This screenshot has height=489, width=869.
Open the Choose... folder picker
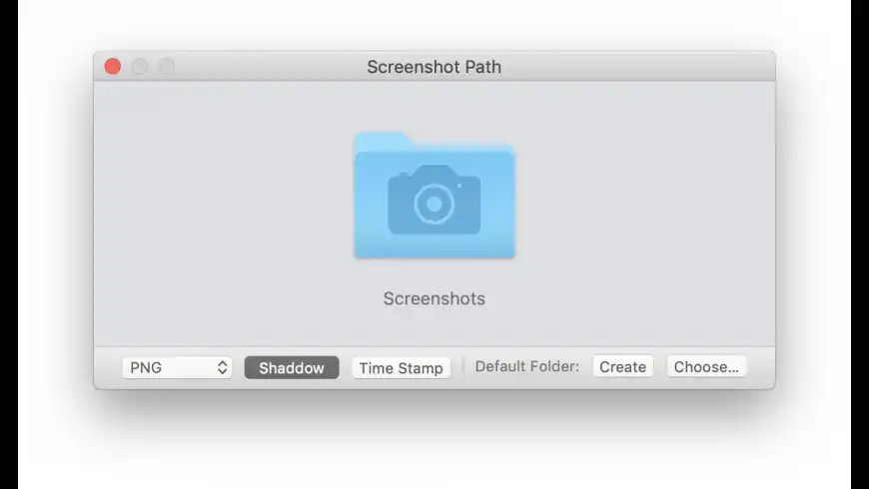pos(706,366)
